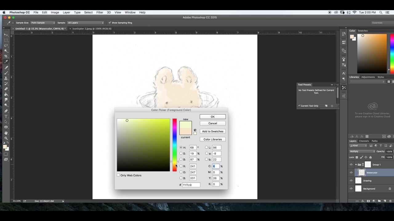
Task: Hide the Drawing layer
Action: (351, 180)
